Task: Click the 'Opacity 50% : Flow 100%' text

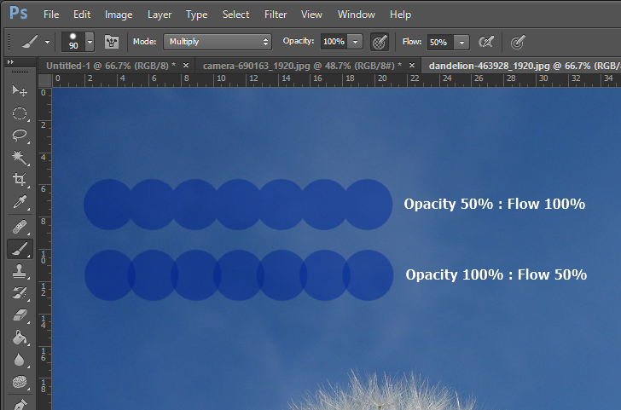Action: click(494, 205)
